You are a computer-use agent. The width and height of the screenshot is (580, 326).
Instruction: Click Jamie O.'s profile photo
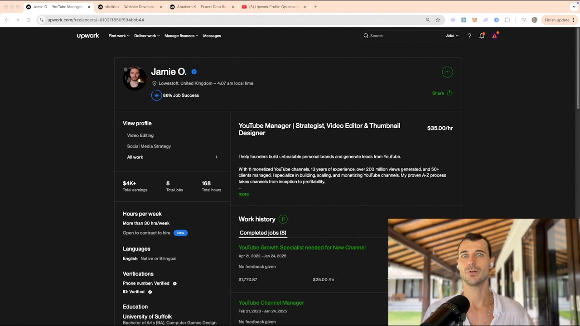(x=135, y=78)
